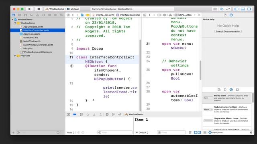Go back in the primary editor jump bar
This screenshot has height=144, width=257.
tap(73, 15)
